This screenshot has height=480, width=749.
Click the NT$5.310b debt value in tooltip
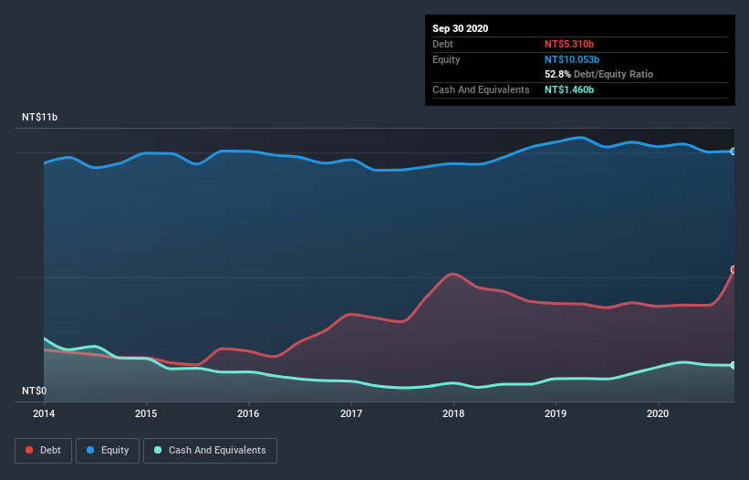coord(569,44)
